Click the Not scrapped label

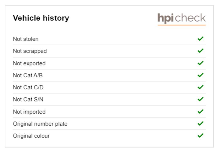coord(30,51)
